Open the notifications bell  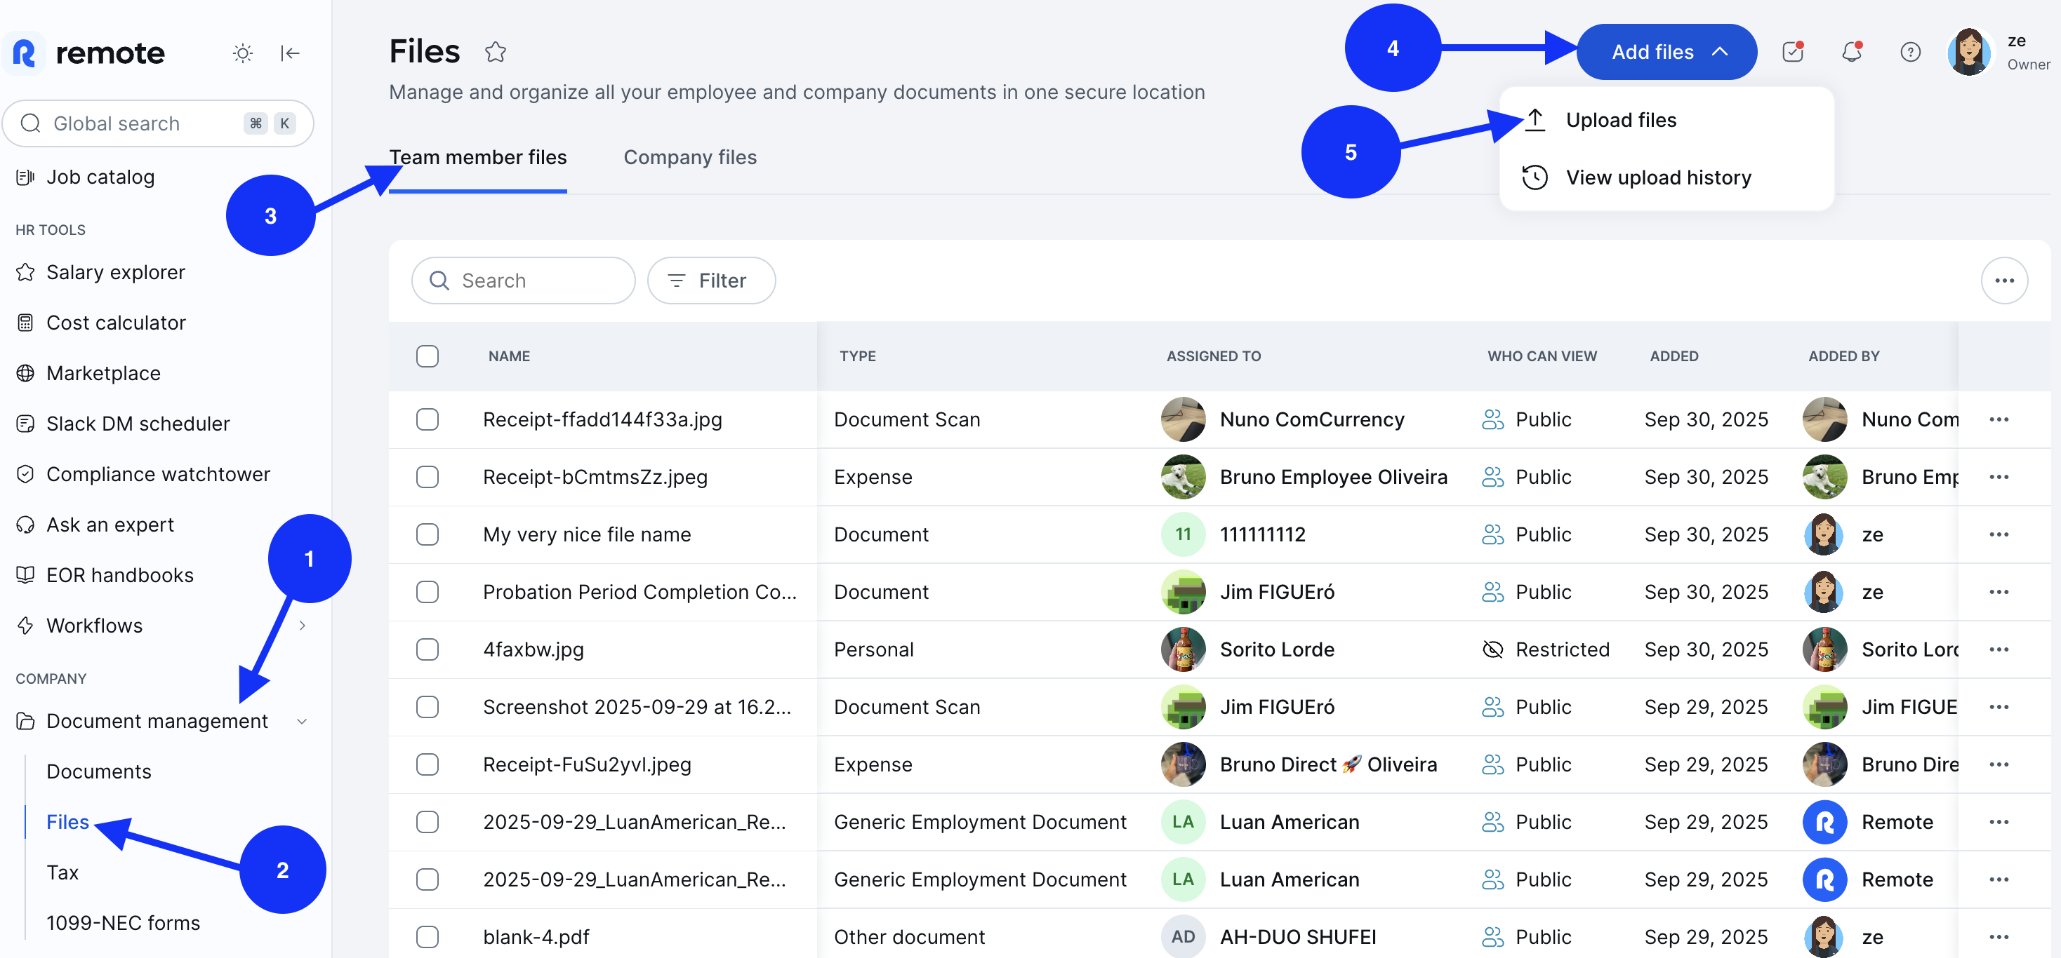pos(1851,52)
